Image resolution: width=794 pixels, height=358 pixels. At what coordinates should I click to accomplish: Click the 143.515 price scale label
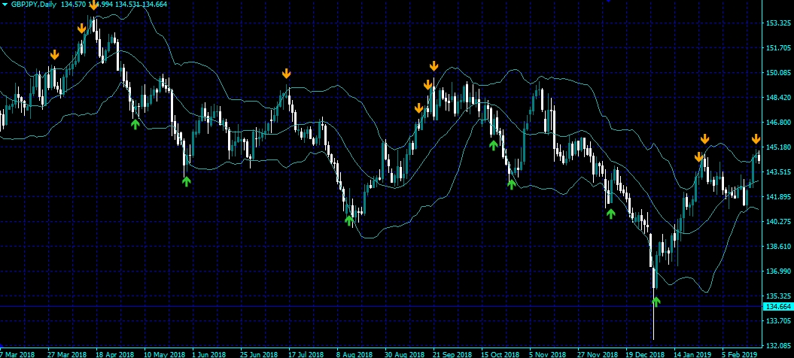point(778,172)
